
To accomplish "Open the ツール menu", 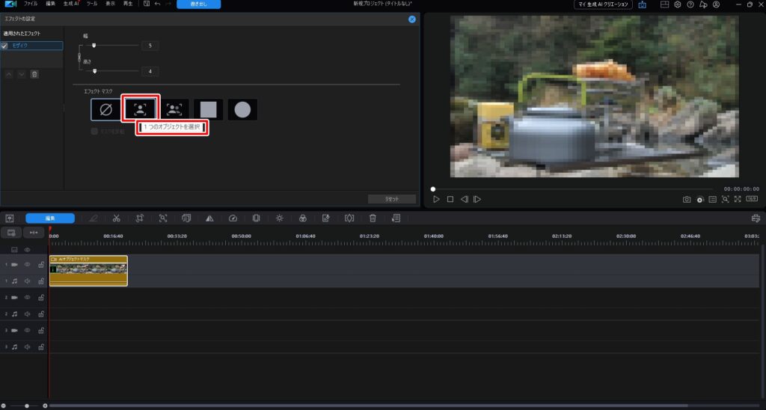I will (91, 4).
